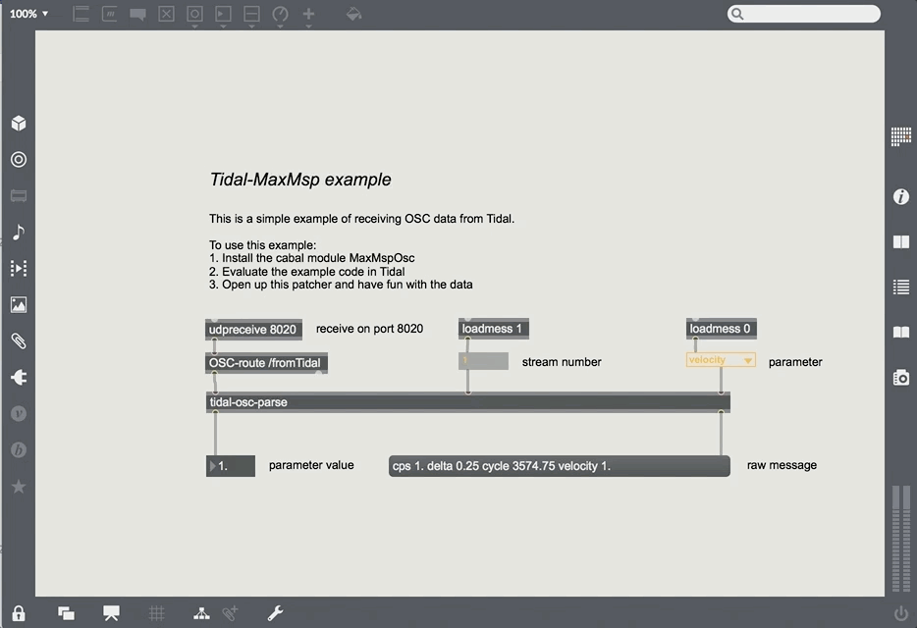Click the audio level meters

click(901, 538)
